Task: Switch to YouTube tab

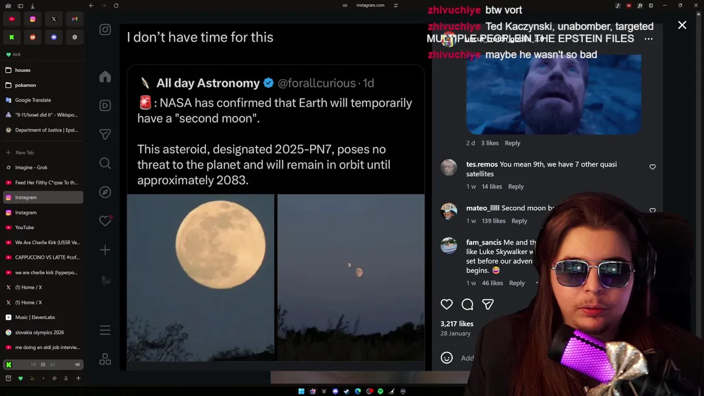Action: pyautogui.click(x=43, y=227)
